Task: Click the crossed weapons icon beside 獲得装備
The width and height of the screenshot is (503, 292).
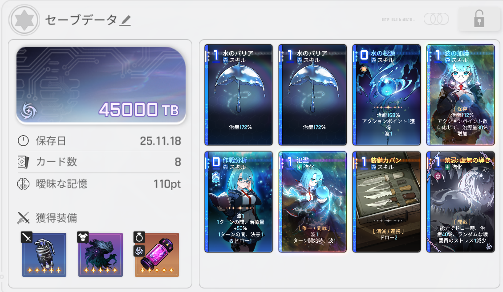Action: (x=24, y=218)
